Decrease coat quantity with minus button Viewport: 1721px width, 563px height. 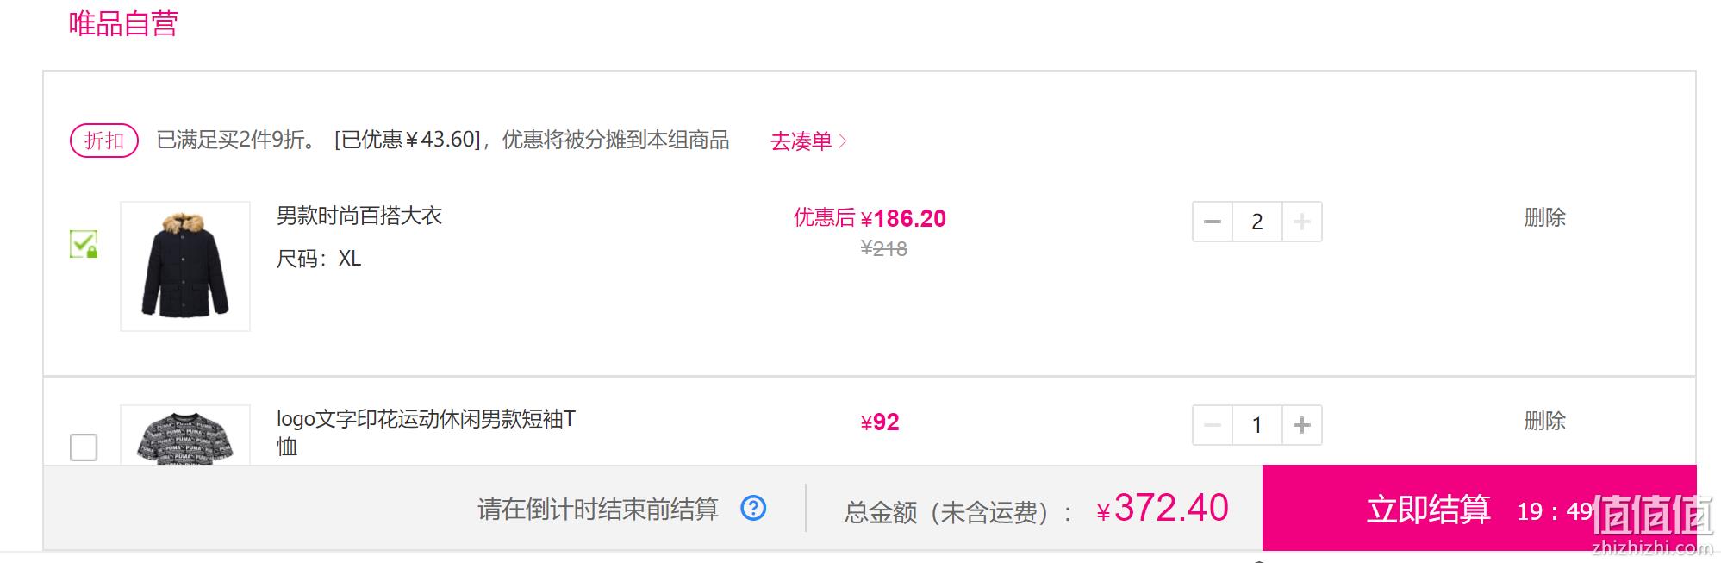[x=1213, y=222]
